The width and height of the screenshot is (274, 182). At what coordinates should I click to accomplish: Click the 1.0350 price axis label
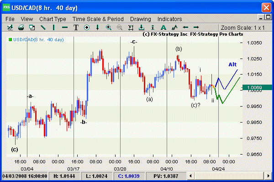pyautogui.click(x=254, y=43)
